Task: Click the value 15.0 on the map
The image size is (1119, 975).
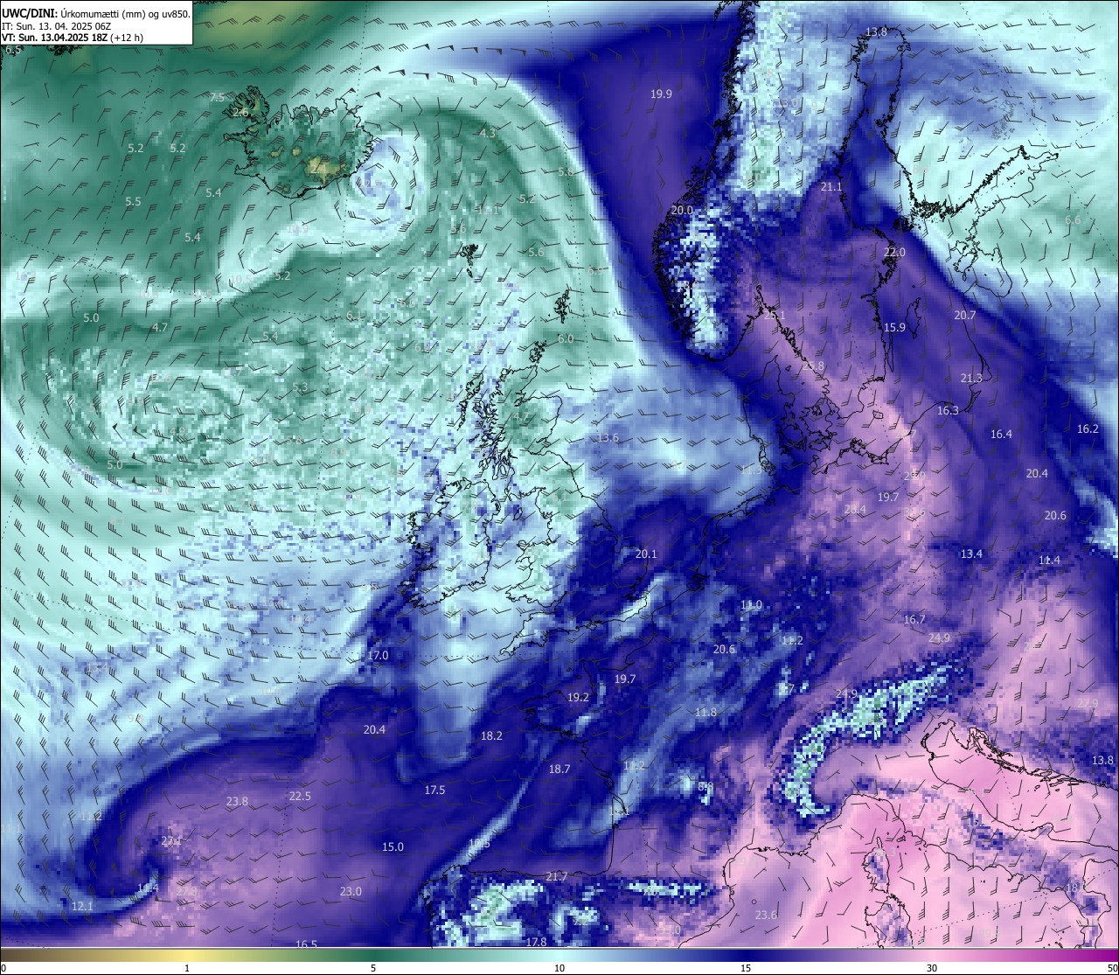Action: (393, 847)
